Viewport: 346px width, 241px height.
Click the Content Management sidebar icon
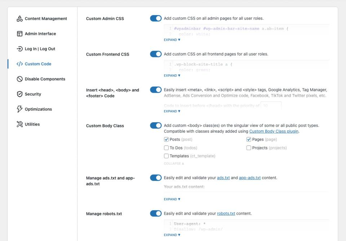(20, 19)
